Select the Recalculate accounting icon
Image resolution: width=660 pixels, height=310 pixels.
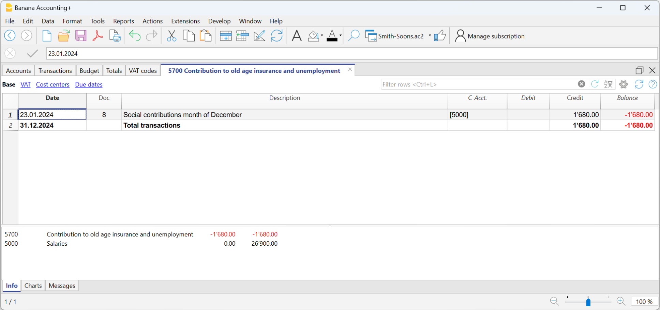point(277,35)
